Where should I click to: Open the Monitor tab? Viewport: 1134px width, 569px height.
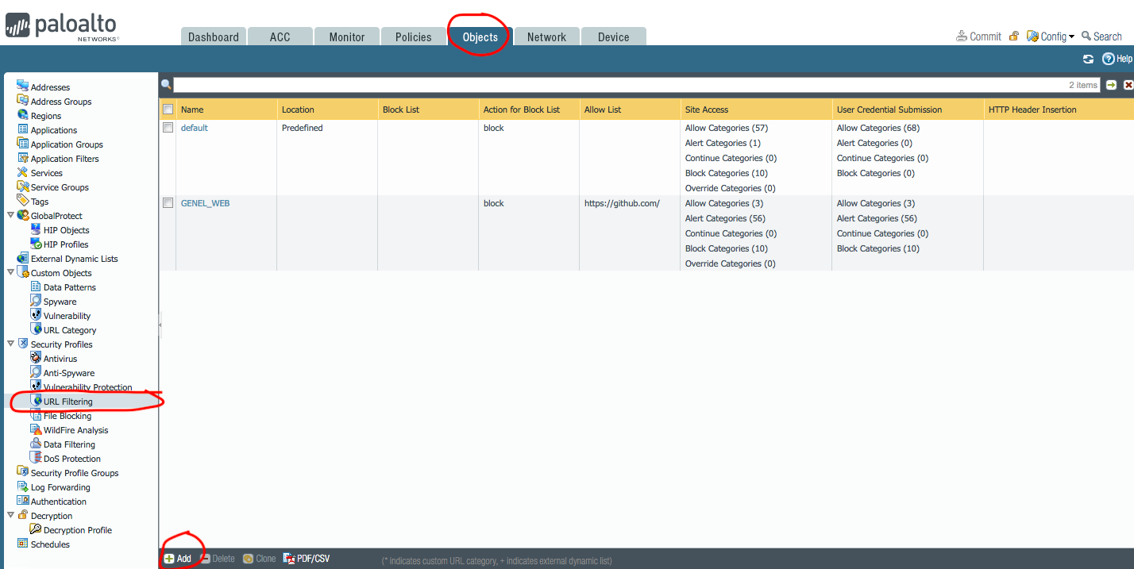(x=346, y=36)
